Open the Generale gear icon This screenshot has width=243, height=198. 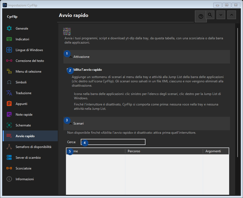[x=9, y=29]
